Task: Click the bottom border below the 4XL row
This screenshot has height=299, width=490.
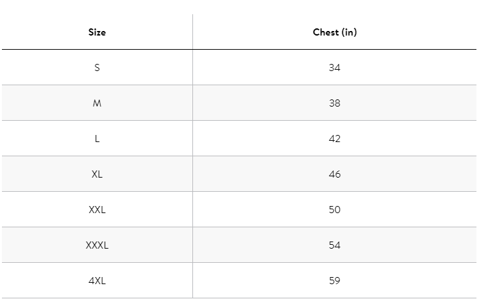Action: pyautogui.click(x=239, y=298)
